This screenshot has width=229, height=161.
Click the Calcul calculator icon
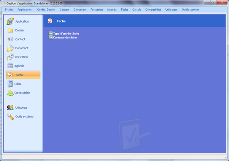[x=10, y=84]
